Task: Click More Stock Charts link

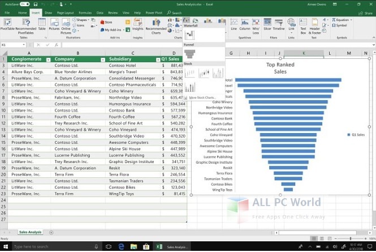Action: click(202, 98)
